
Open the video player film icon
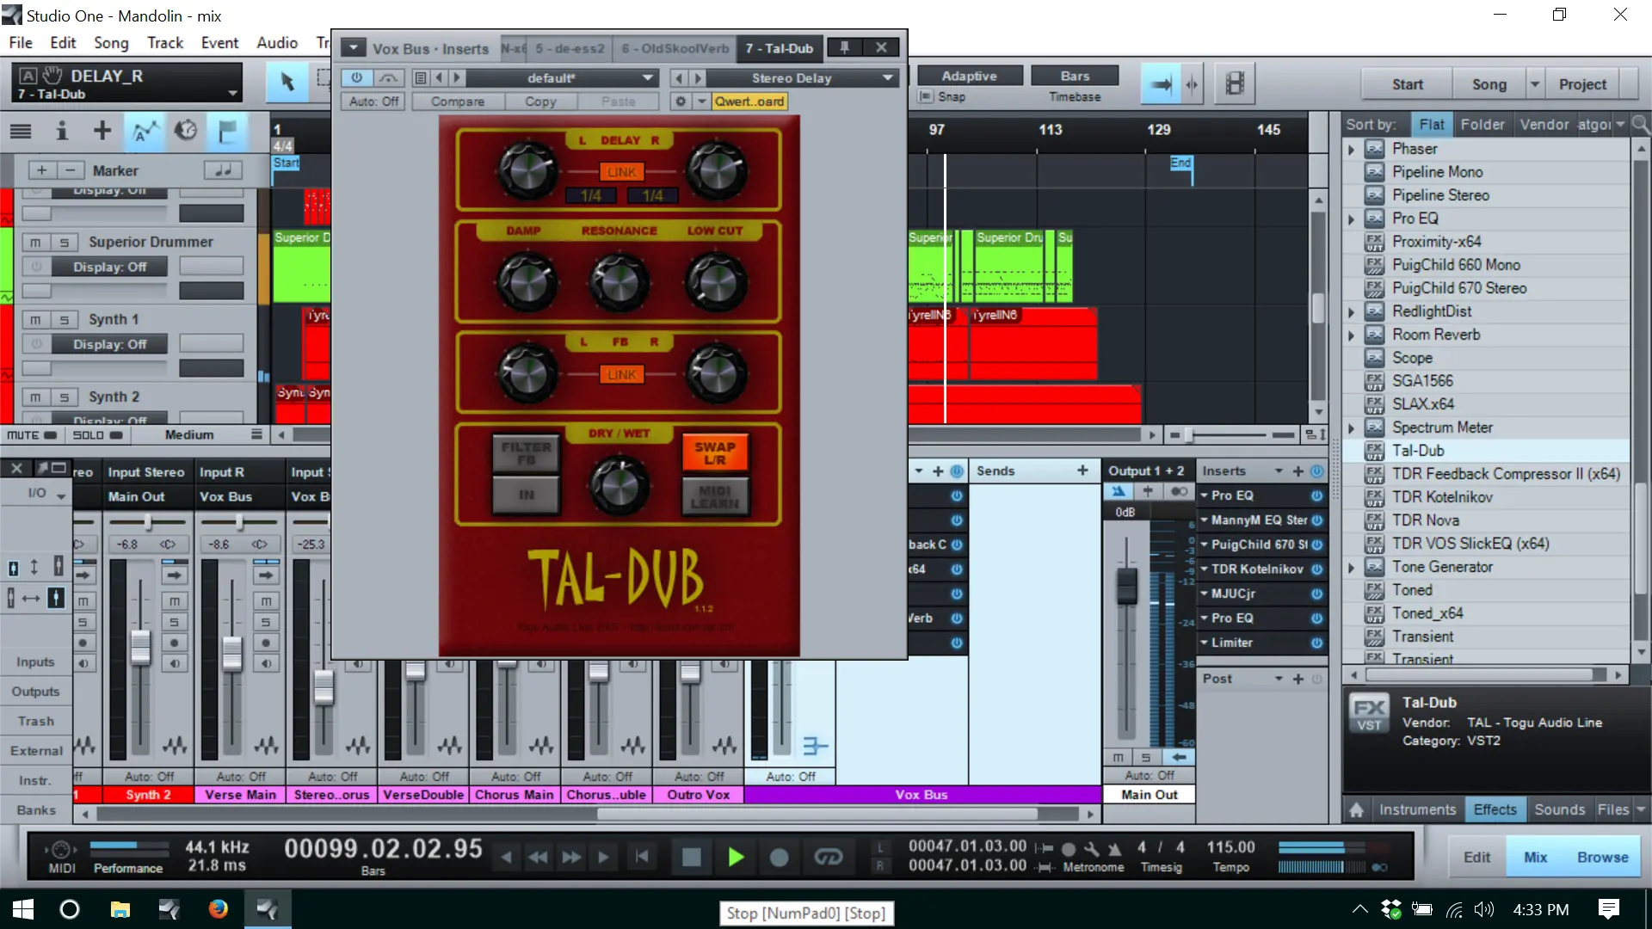pos(1235,83)
